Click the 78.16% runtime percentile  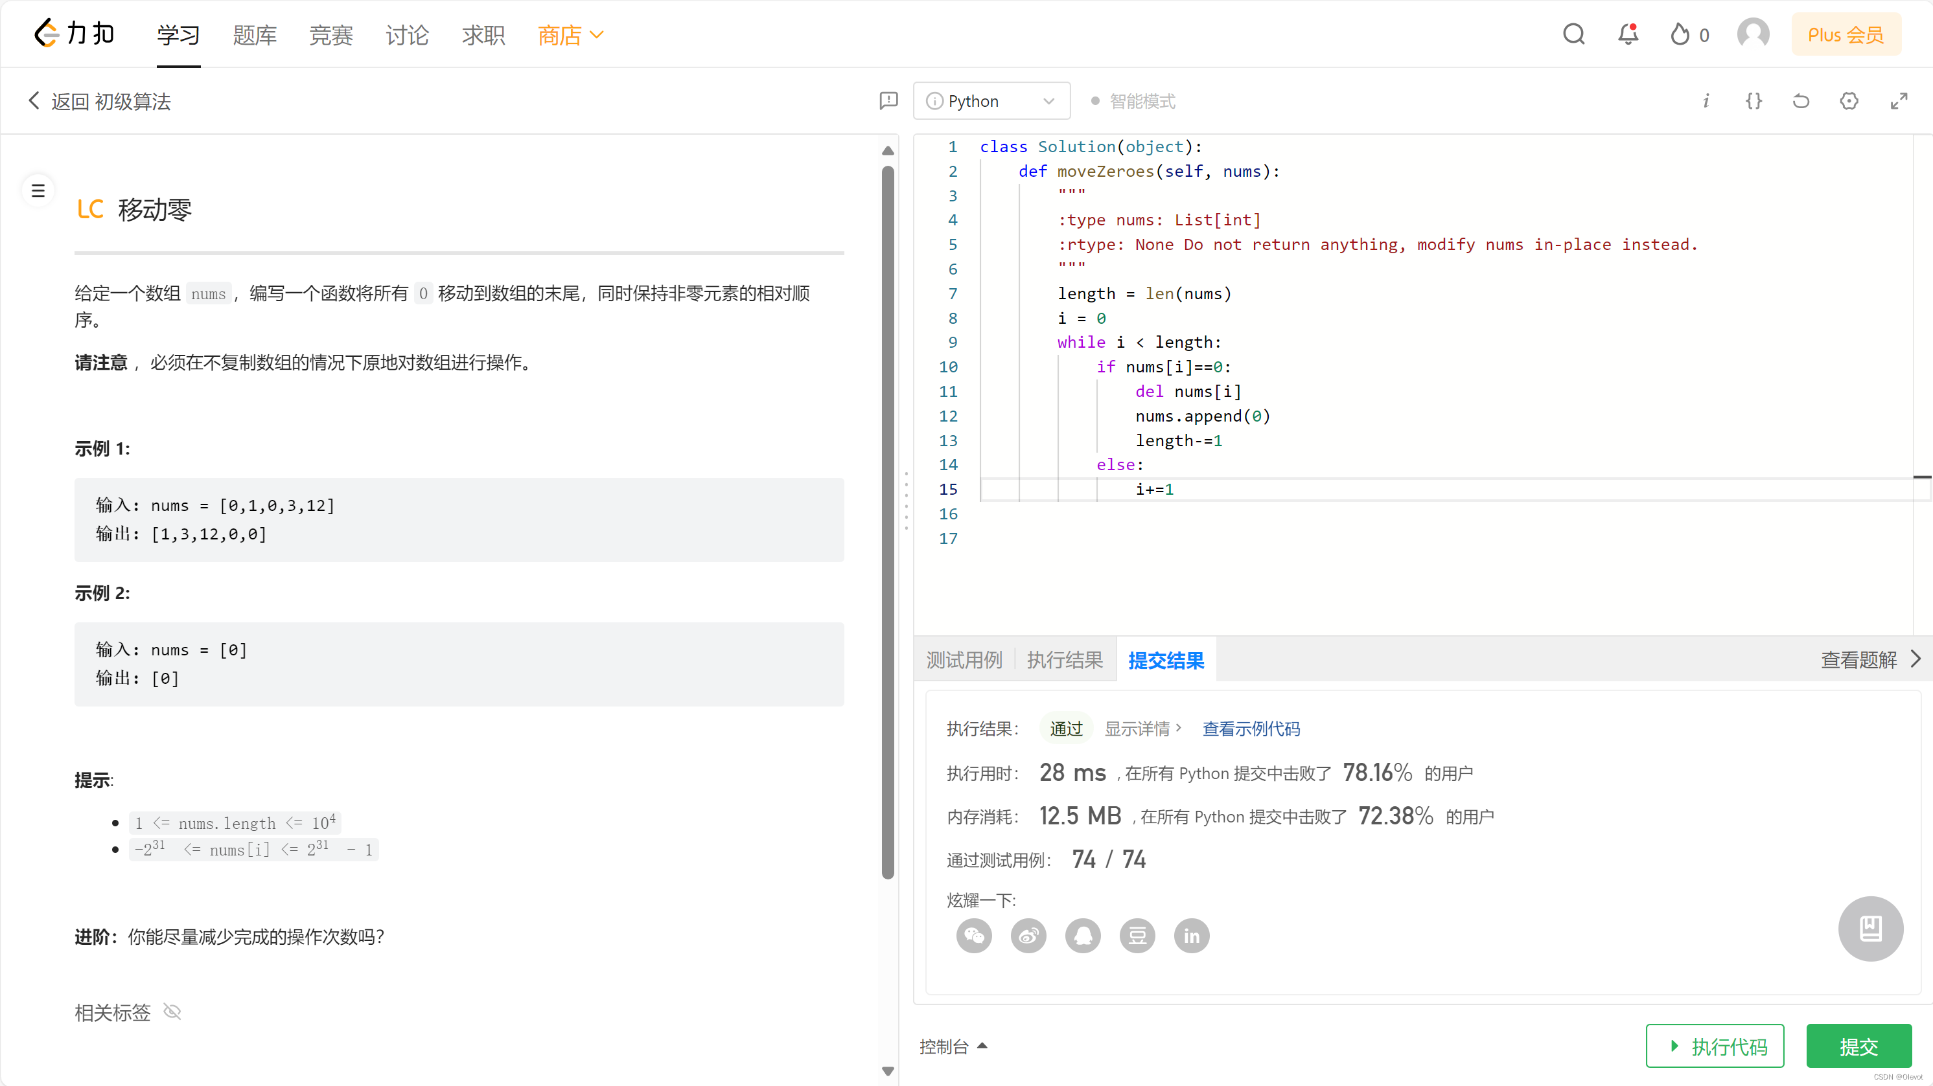point(1377,772)
